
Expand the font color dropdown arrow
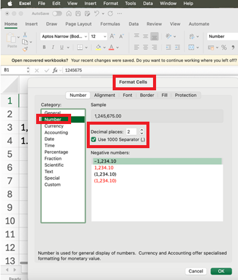117,48
